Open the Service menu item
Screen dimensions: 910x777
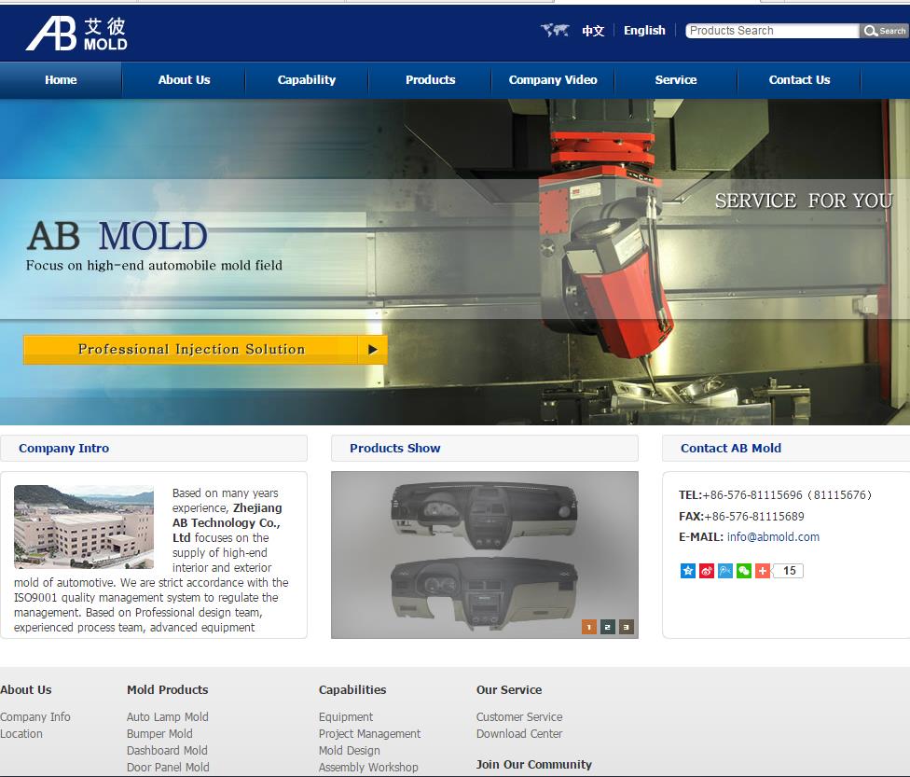tap(676, 80)
